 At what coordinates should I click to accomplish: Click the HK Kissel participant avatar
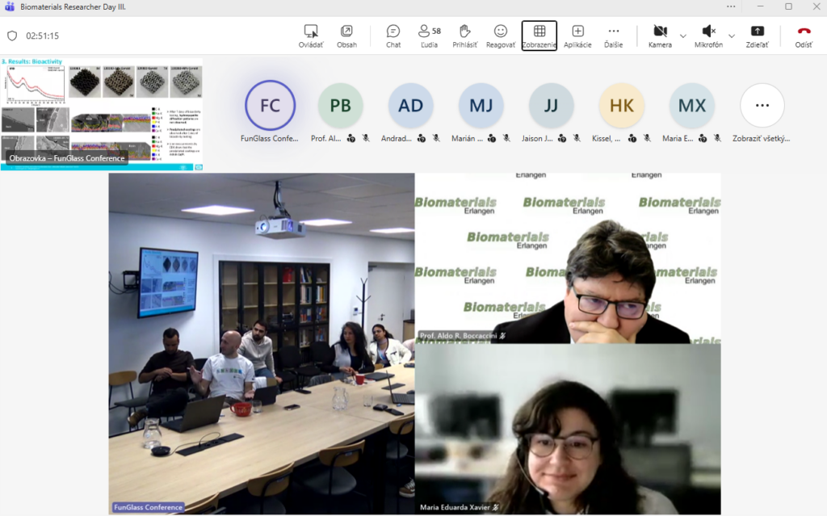pos(621,106)
